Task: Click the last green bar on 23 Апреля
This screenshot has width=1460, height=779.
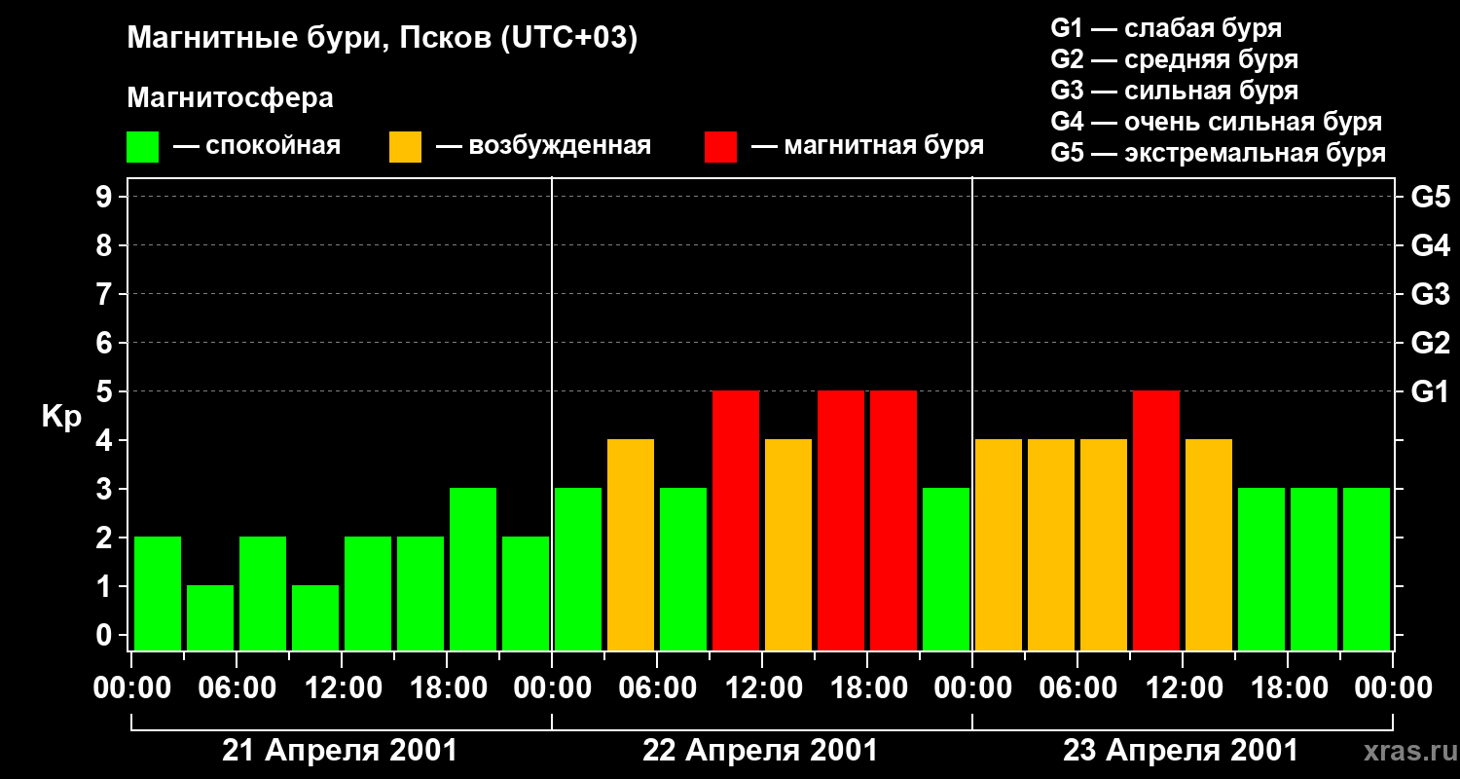Action: coord(1367,569)
